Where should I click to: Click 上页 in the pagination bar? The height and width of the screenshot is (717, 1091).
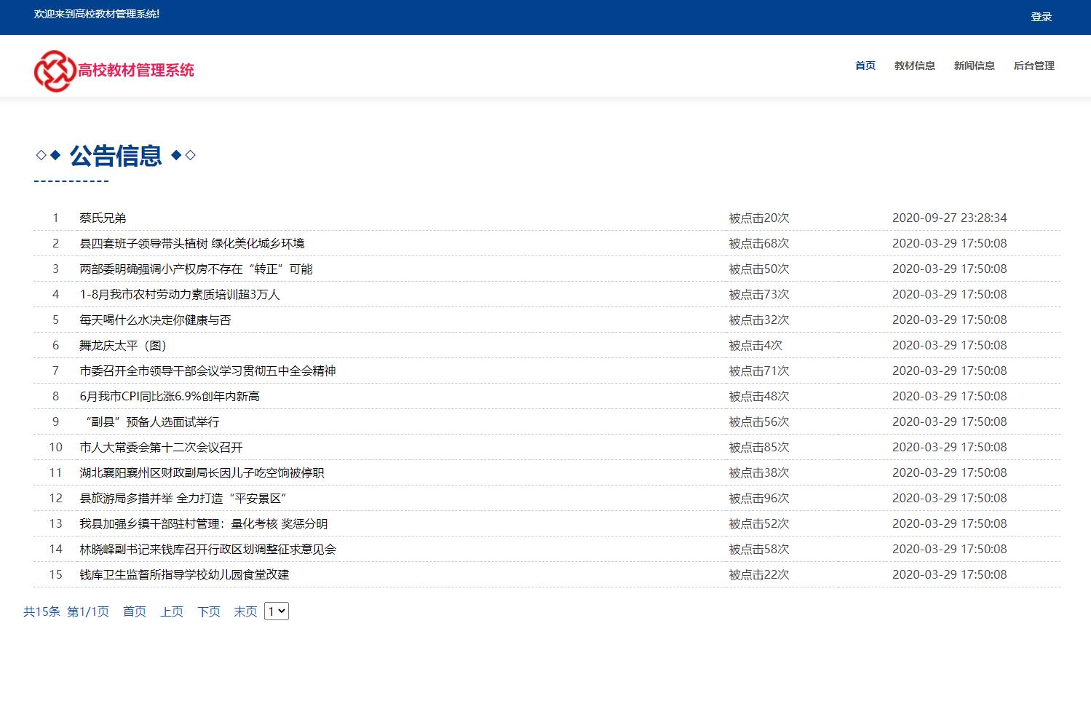pyautogui.click(x=171, y=612)
